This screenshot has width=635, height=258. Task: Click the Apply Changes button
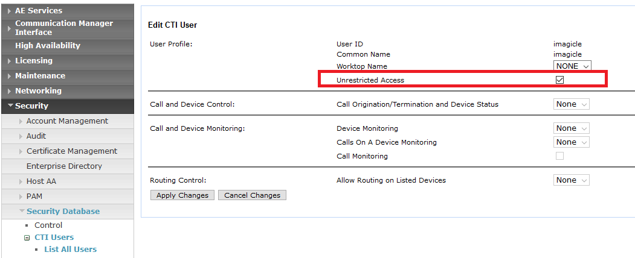click(x=182, y=195)
